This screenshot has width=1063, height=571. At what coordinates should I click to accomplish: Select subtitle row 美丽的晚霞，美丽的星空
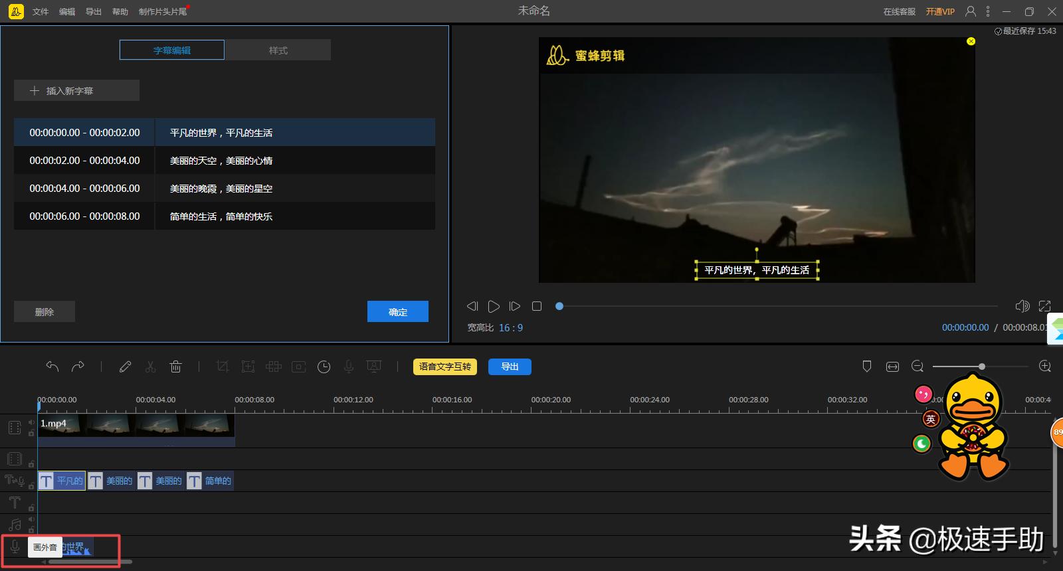(x=224, y=189)
